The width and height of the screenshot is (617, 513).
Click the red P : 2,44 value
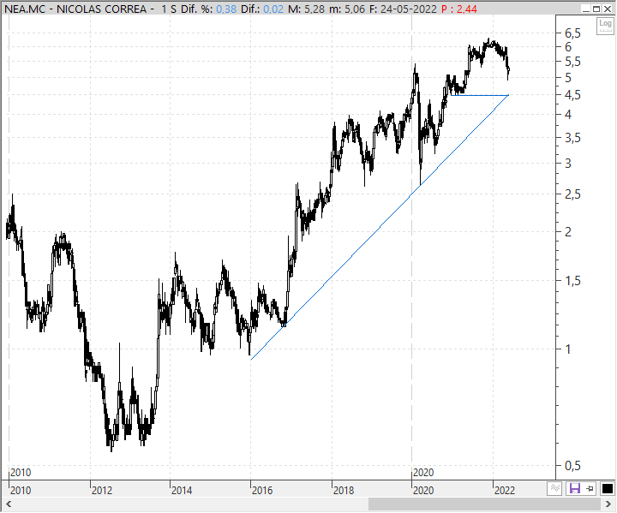[x=458, y=9]
